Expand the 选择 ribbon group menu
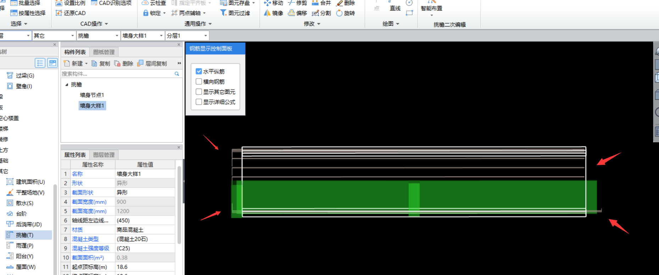This screenshot has width=659, height=275. tap(19, 24)
